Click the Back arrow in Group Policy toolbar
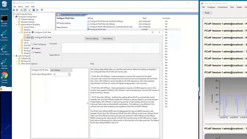This screenshot has width=247, height=139. (14, 10)
